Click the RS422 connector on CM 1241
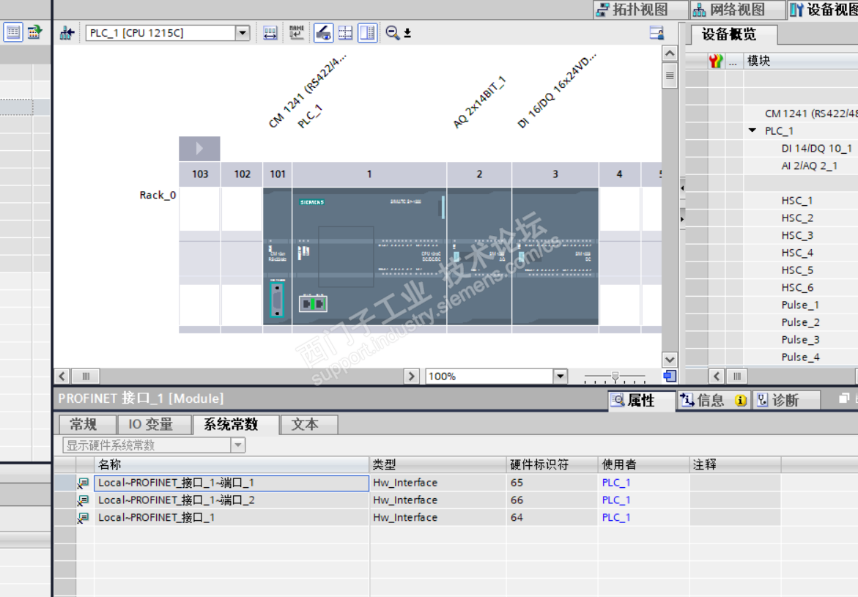This screenshot has width=858, height=597. click(278, 300)
